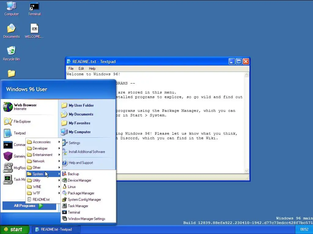Expand the Accessories programs folder
This screenshot has width=313, height=234.
(43, 142)
